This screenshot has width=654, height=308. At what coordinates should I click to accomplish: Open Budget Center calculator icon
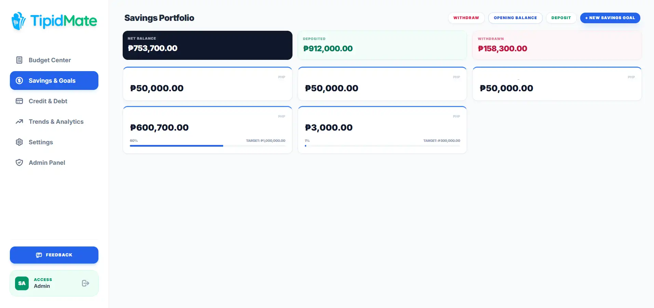[19, 60]
